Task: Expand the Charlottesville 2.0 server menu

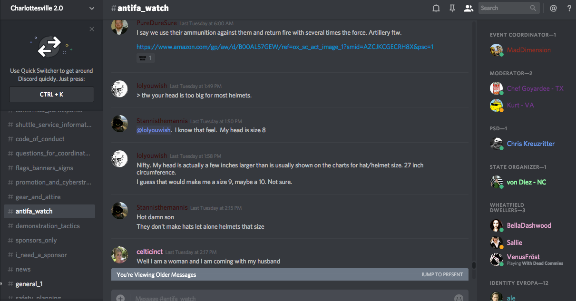Action: (x=92, y=8)
